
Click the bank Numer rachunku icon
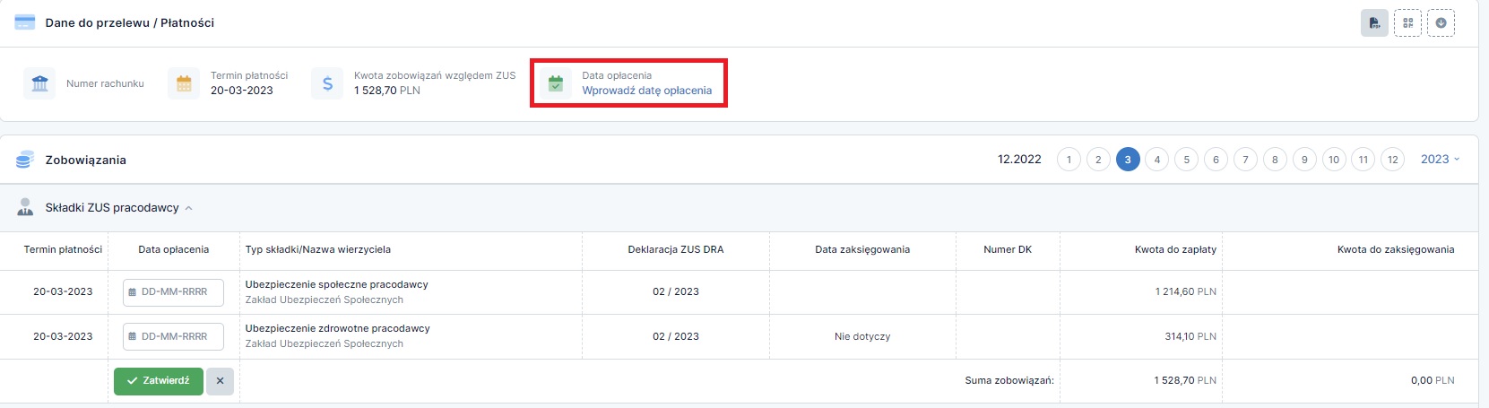point(39,83)
